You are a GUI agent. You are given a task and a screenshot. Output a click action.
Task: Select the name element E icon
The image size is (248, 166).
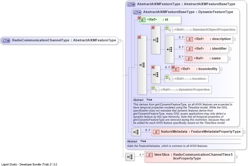pyautogui.click(x=189, y=59)
